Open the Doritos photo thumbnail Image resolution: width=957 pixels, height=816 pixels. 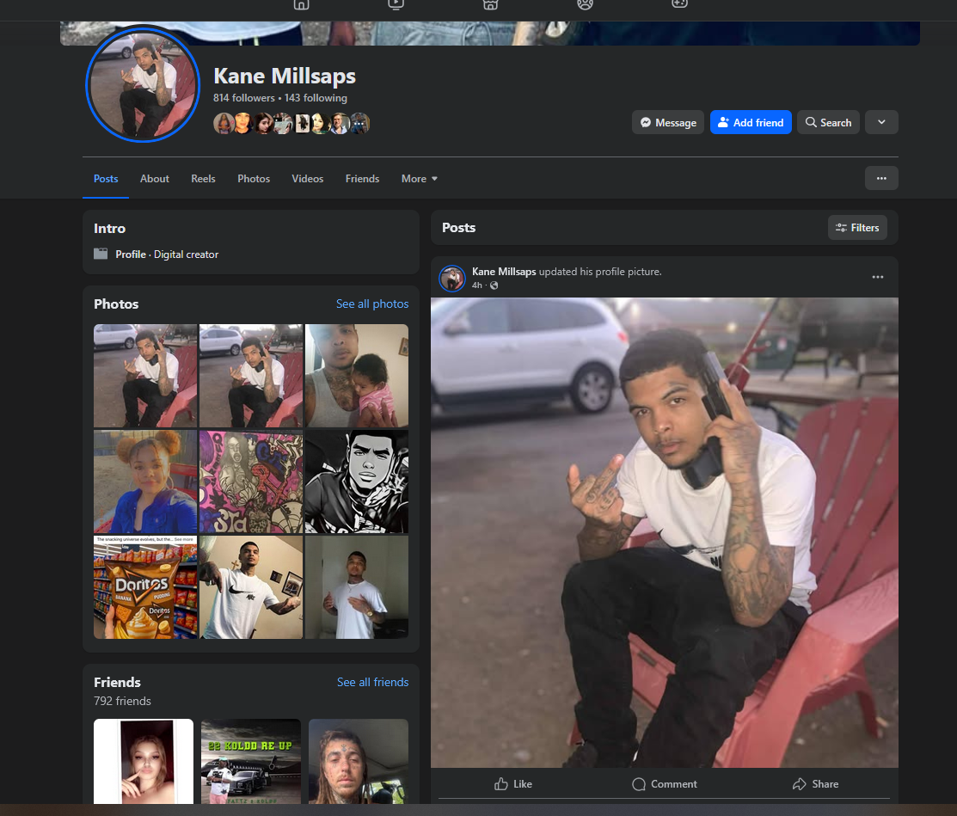point(145,587)
